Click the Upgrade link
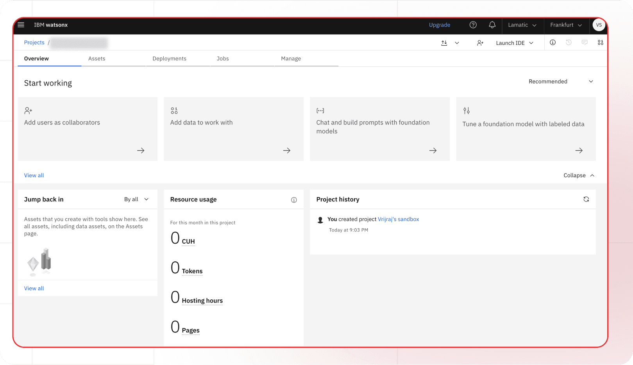The height and width of the screenshot is (365, 633). click(x=440, y=25)
